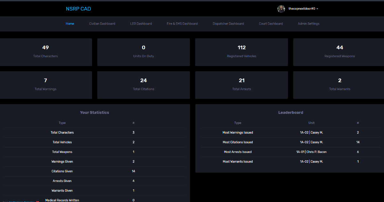384x202 pixels.
Task: Switch to Dispatcher Dashboard
Action: [x=228, y=24]
